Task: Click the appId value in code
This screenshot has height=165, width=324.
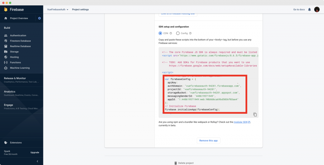Action: click(208, 99)
